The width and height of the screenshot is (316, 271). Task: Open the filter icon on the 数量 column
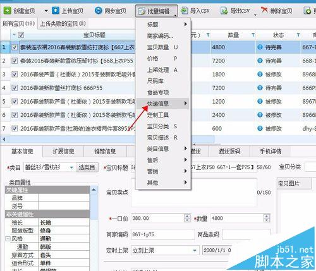[253, 35]
